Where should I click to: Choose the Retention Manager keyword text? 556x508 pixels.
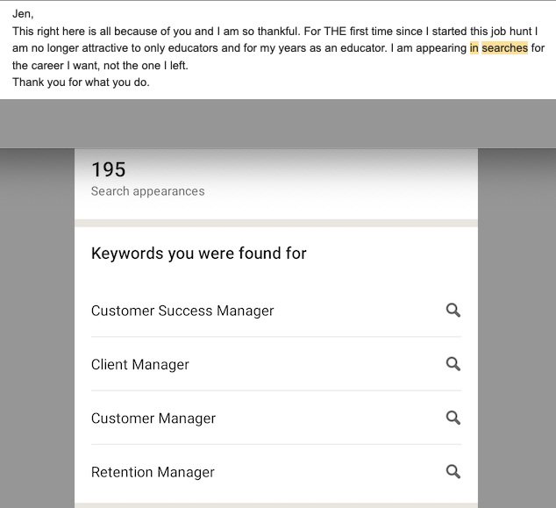tap(153, 472)
